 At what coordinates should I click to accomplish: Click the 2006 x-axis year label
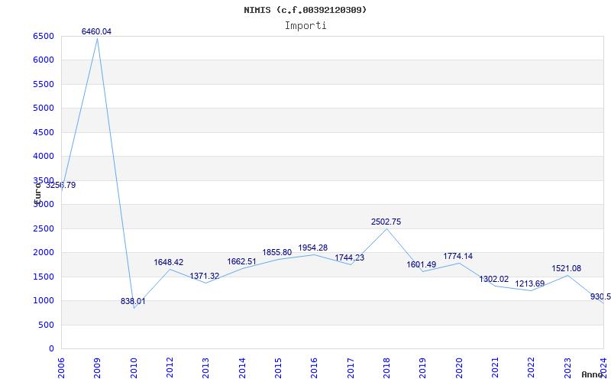(x=61, y=368)
